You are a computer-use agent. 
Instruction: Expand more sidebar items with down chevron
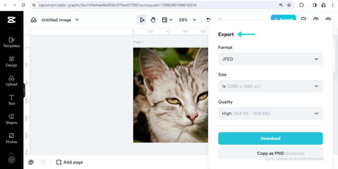coord(11,160)
